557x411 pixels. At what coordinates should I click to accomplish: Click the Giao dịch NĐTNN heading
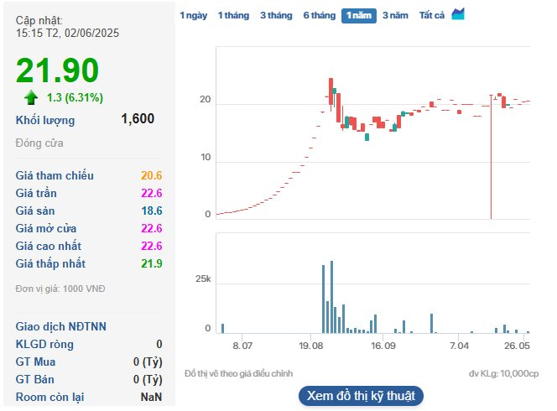click(60, 326)
